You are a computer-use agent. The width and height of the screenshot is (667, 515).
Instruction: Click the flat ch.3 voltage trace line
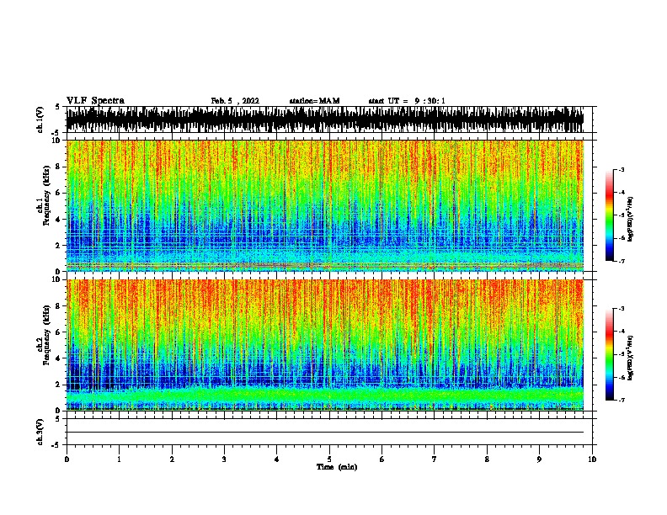point(325,433)
